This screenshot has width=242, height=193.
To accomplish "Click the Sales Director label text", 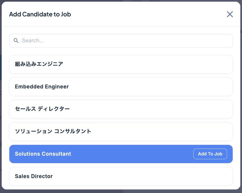I will (34, 176).
